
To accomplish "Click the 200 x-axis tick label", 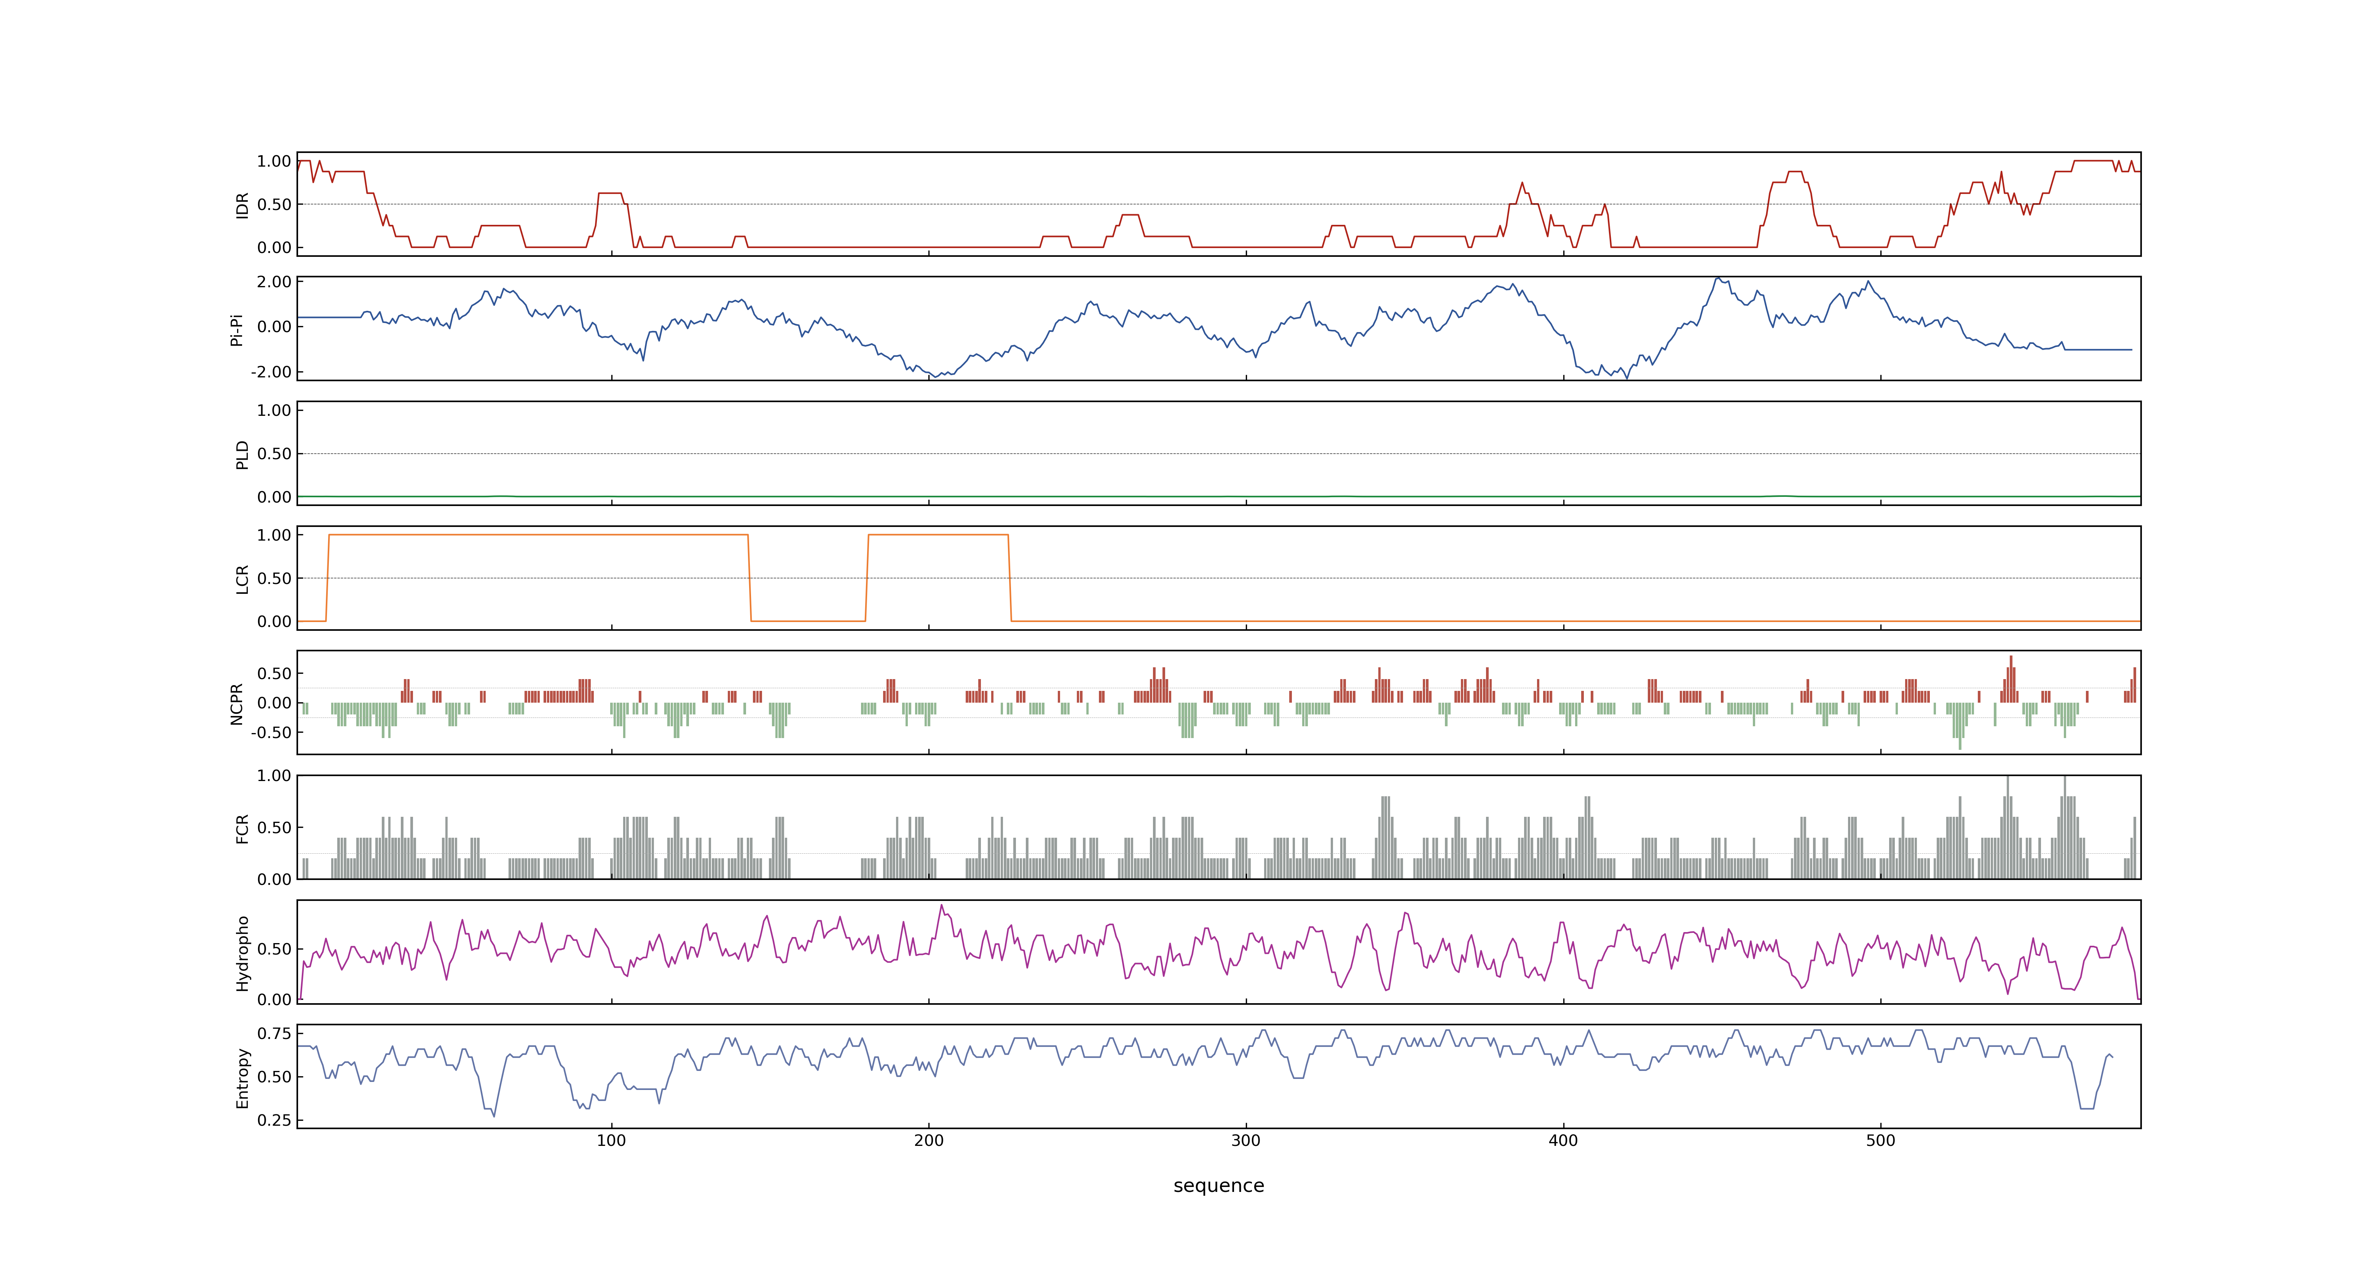I will click(x=929, y=1141).
